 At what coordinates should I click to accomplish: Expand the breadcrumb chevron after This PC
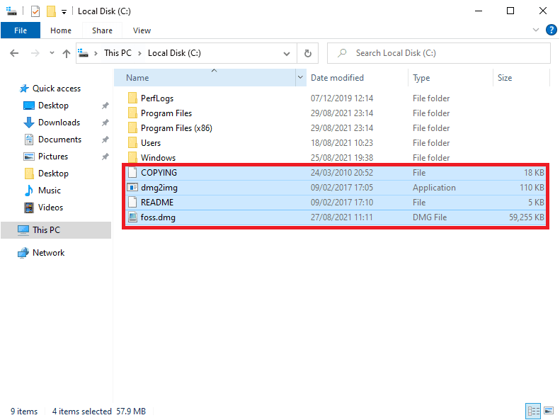139,53
